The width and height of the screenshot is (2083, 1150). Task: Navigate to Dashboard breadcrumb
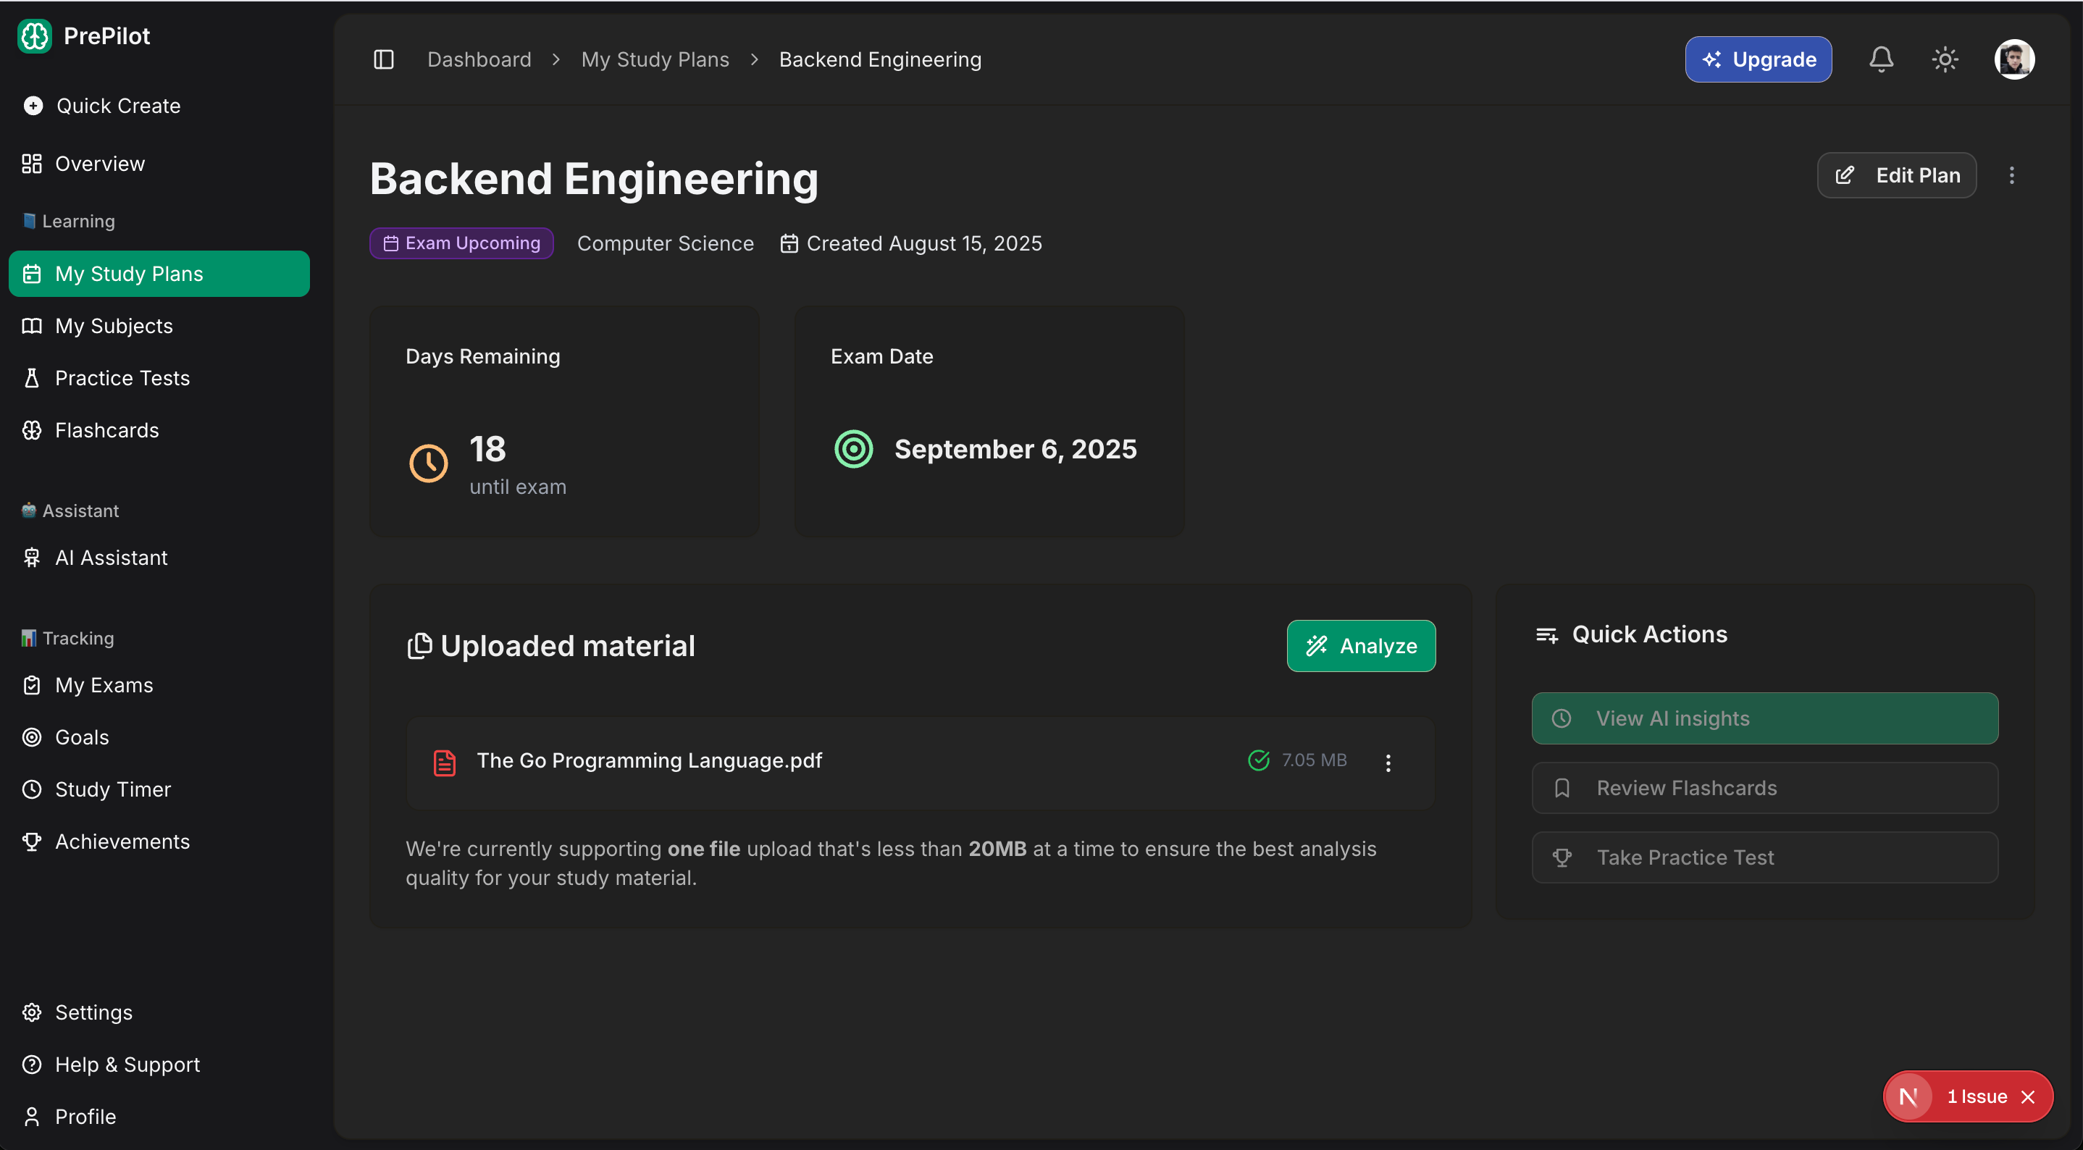pyautogui.click(x=479, y=60)
